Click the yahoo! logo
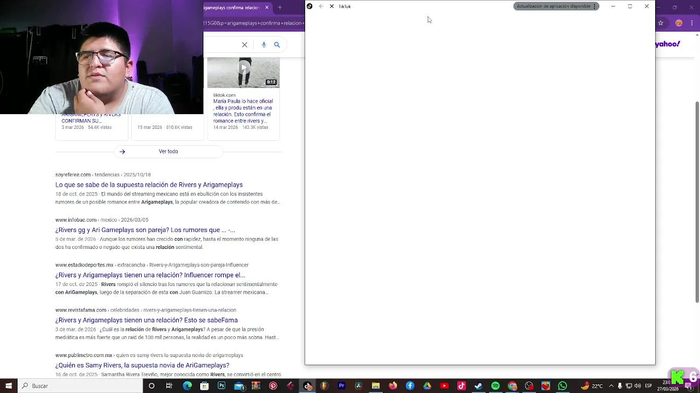Screen dimensions: 700x393 point(668,44)
